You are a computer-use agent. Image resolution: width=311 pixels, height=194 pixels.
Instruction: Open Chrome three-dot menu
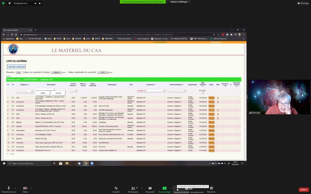click(244, 35)
